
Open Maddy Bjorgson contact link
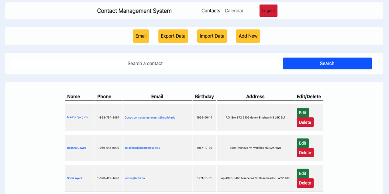(77, 117)
